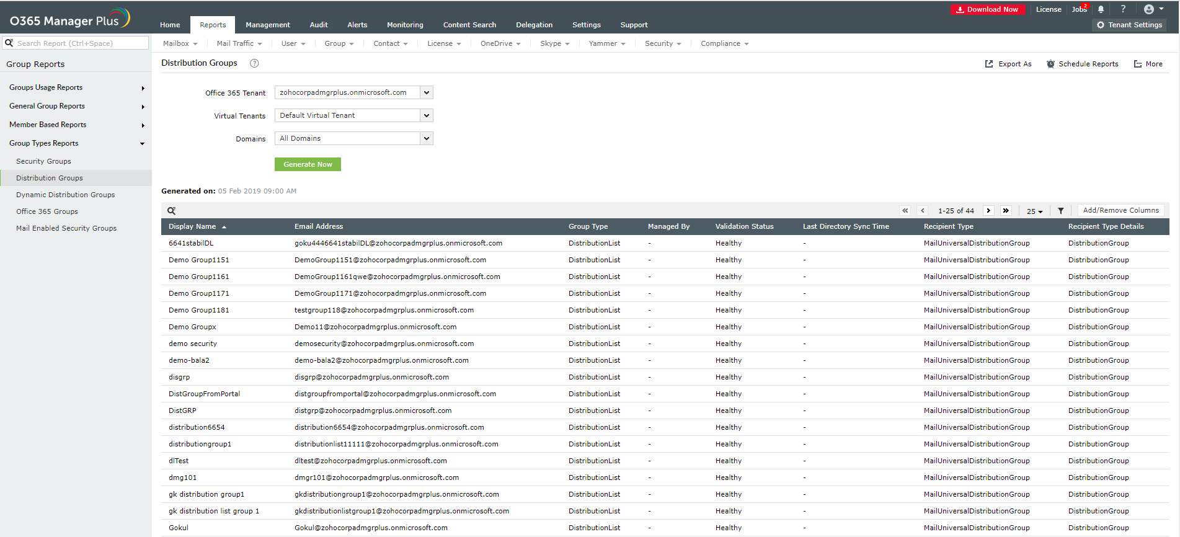This screenshot has width=1180, height=537.
Task: Open the Domains dropdown
Action: tap(353, 138)
